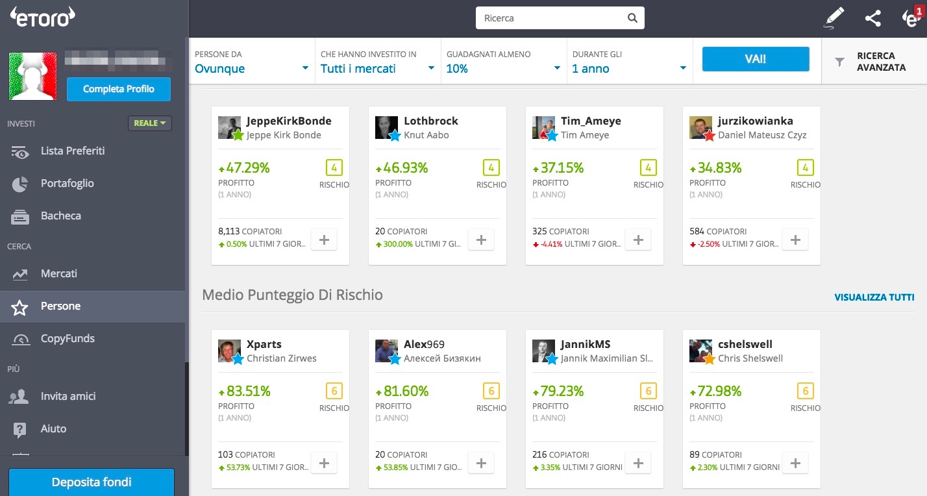927x496 pixels.
Task: Click the Mercati chart icon
Action: point(20,275)
